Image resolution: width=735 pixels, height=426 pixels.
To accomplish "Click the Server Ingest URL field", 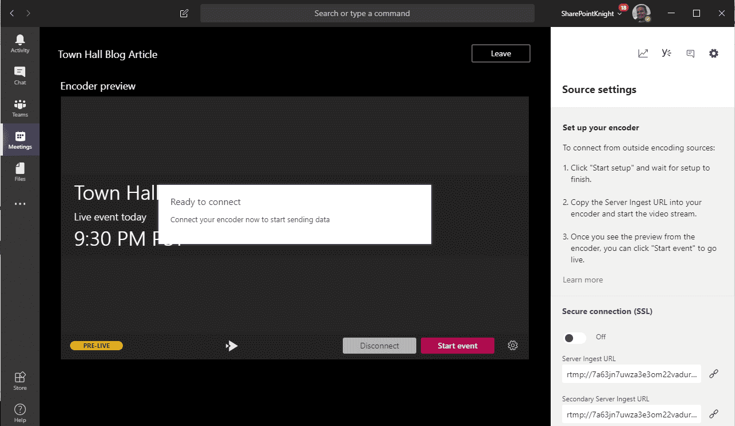I will (x=632, y=374).
